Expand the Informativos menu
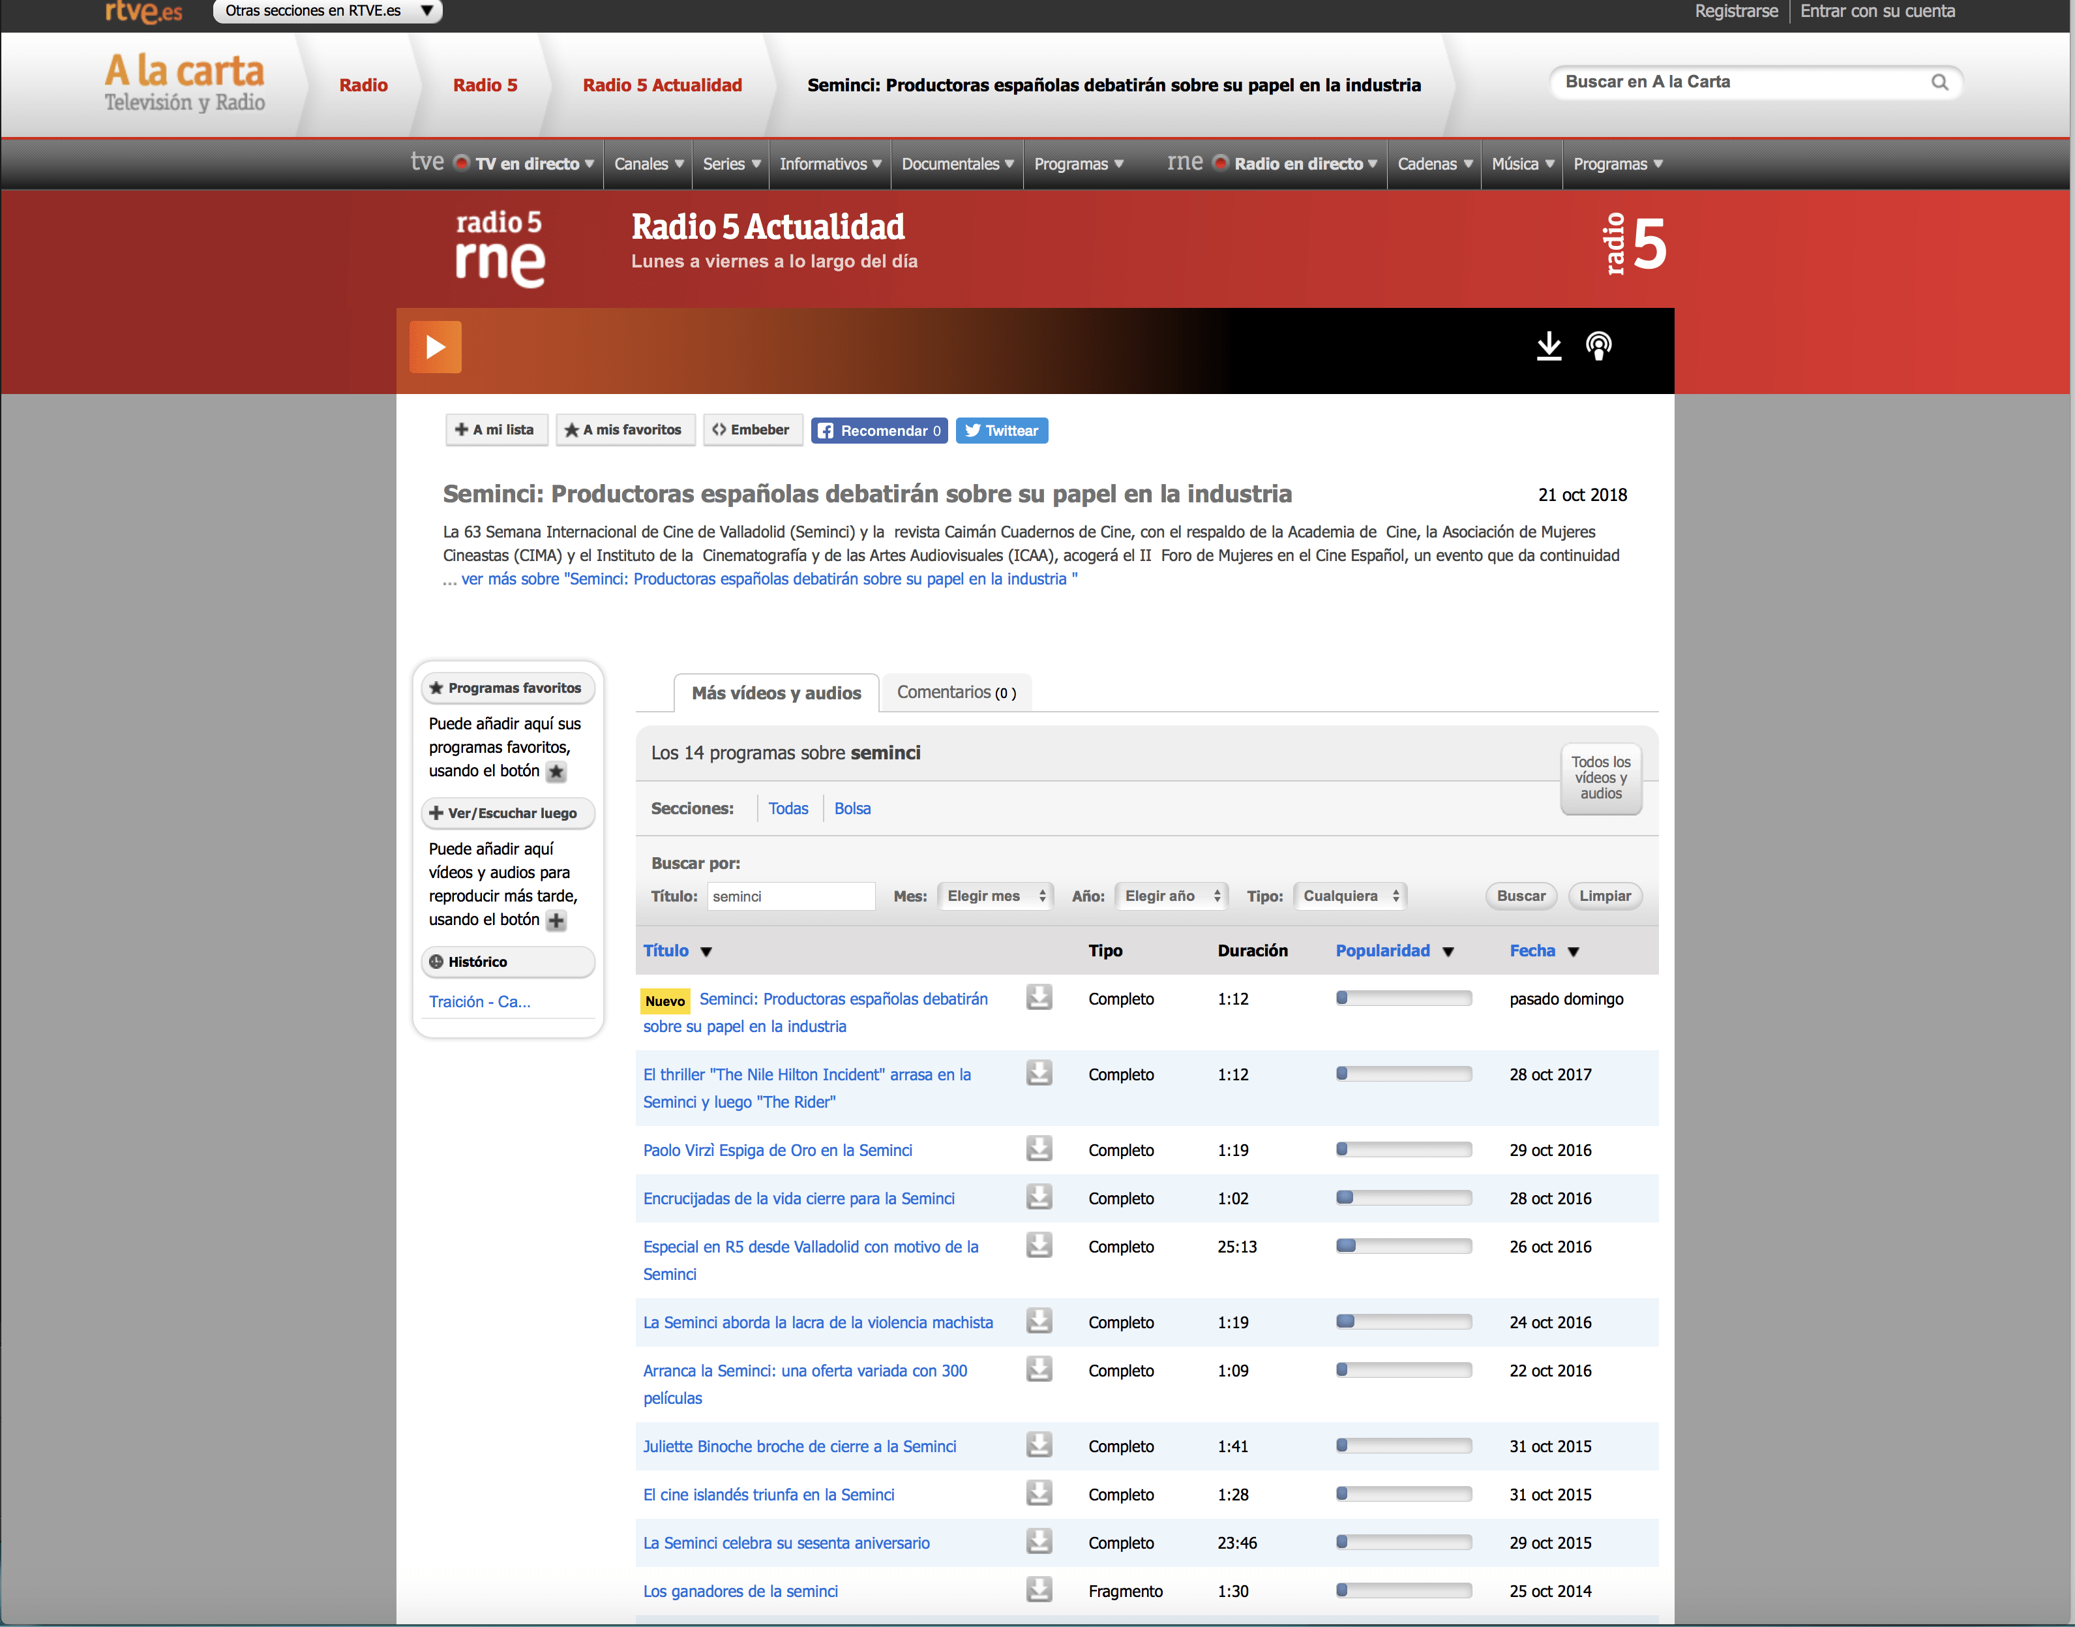The width and height of the screenshot is (2075, 1627). click(830, 164)
